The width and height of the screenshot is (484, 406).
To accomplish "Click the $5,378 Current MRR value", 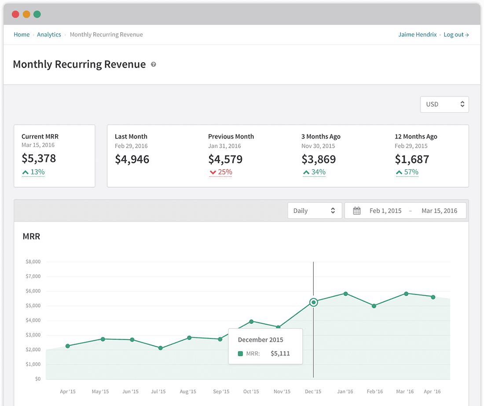I will [39, 158].
